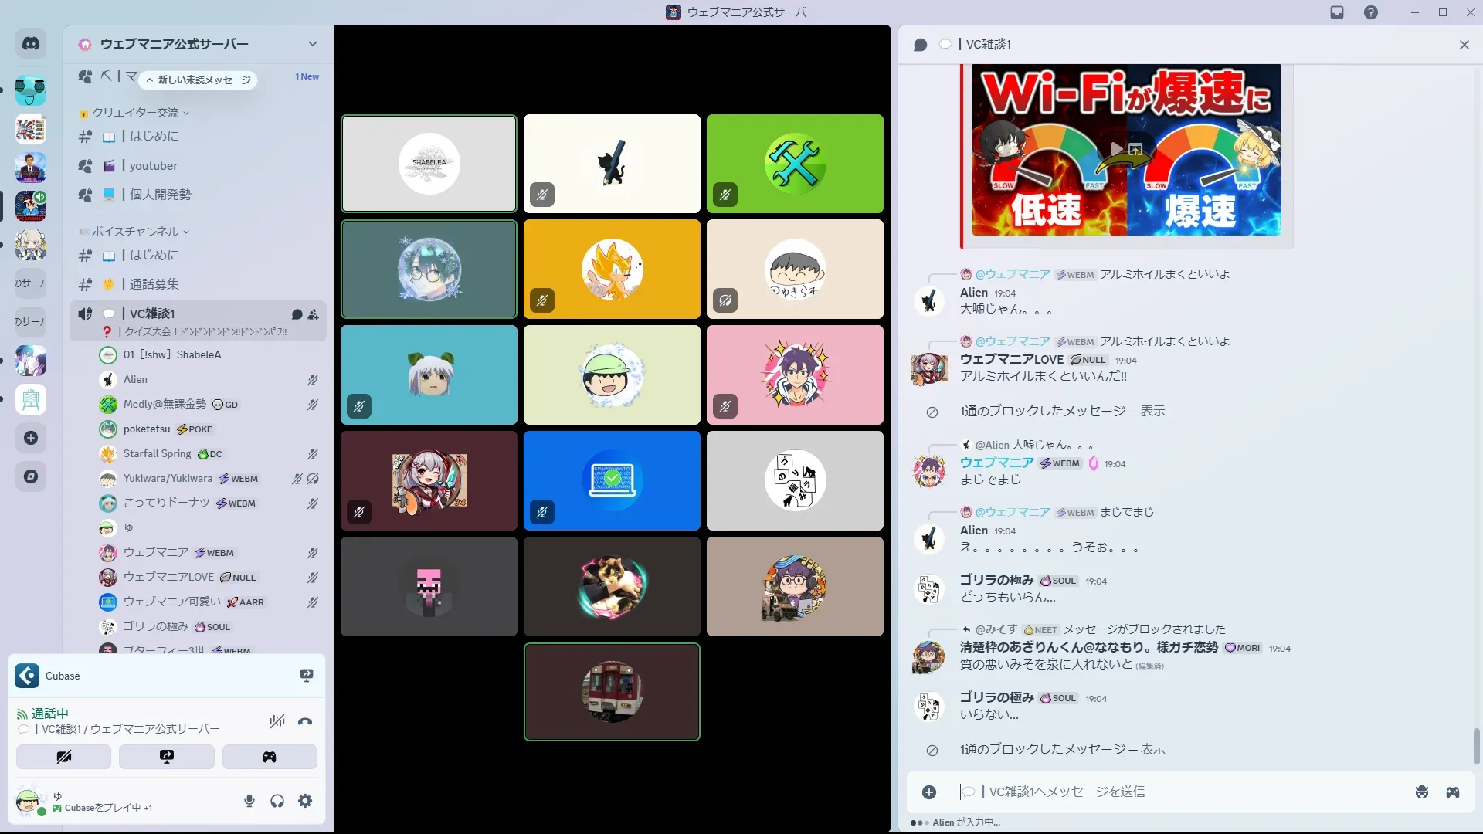Image resolution: width=1483 pixels, height=834 pixels.
Task: Open sticker picker in message box
Action: 1421,792
